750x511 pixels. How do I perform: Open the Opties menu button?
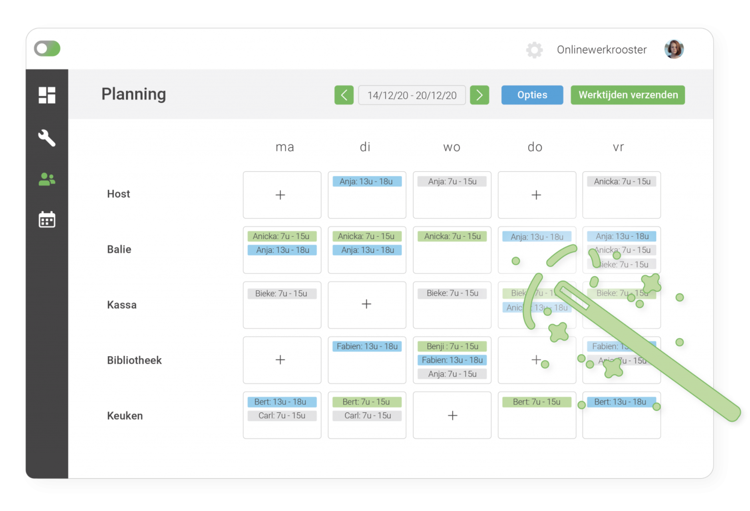pos(532,95)
